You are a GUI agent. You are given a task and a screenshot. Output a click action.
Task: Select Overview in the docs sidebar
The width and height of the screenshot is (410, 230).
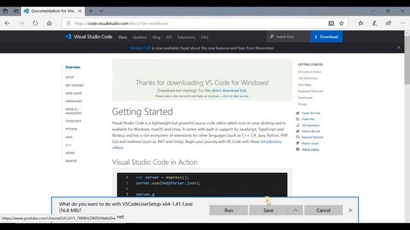coord(73,67)
